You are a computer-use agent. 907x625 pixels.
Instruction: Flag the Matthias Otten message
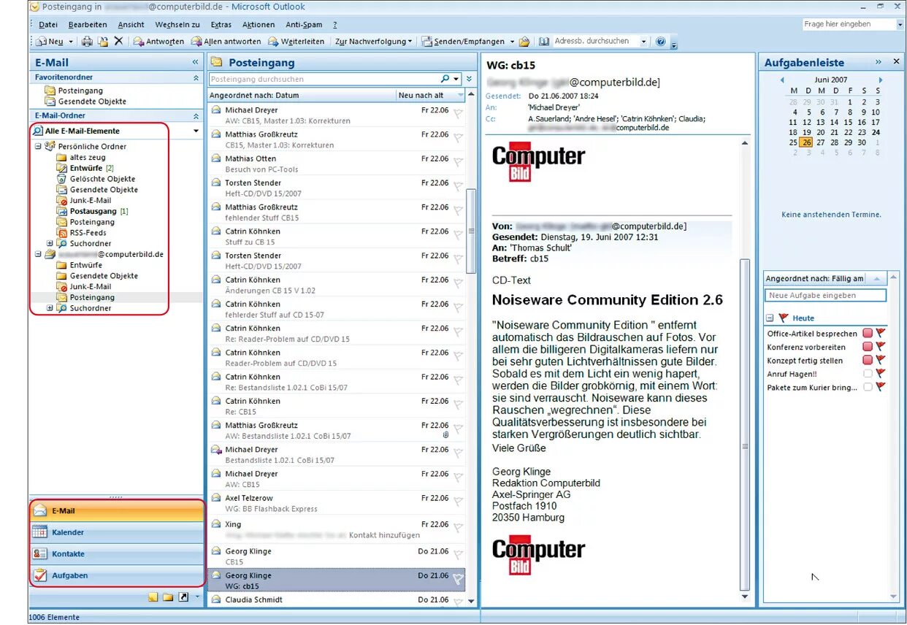458,161
